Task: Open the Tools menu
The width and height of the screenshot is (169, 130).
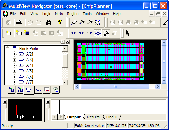Action: [x=87, y=14]
